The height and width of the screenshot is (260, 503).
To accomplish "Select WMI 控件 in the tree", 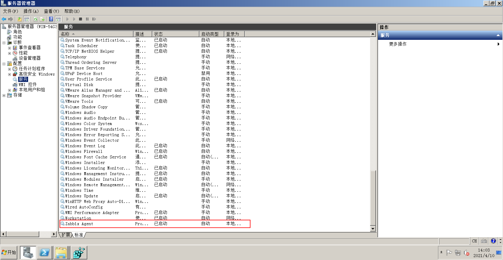I will pyautogui.click(x=28, y=85).
